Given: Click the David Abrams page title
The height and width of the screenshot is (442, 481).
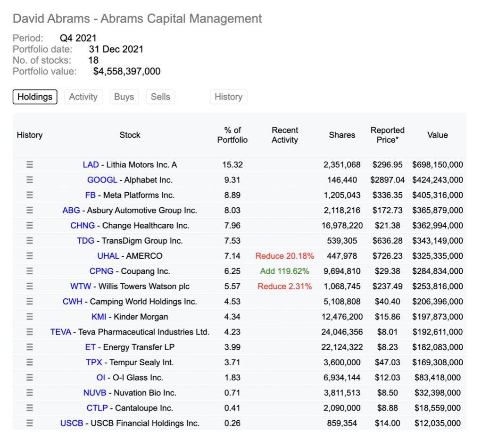Looking at the screenshot, I should click(x=137, y=18).
